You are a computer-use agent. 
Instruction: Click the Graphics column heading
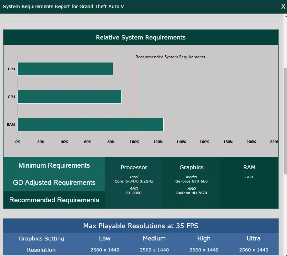pos(191,167)
